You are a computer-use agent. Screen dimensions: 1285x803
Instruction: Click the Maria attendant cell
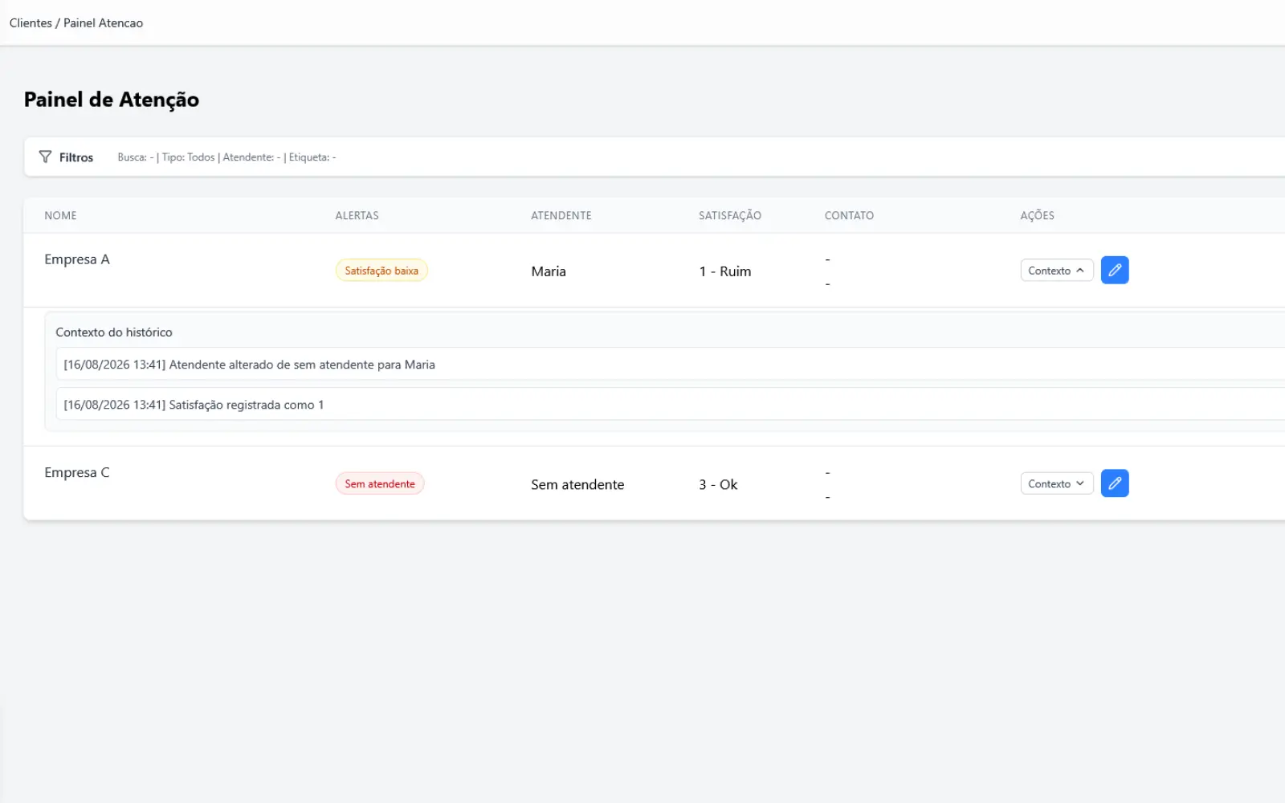(549, 271)
